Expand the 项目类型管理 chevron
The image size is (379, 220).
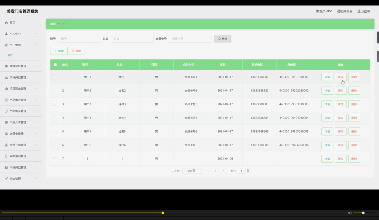(x=36, y=77)
